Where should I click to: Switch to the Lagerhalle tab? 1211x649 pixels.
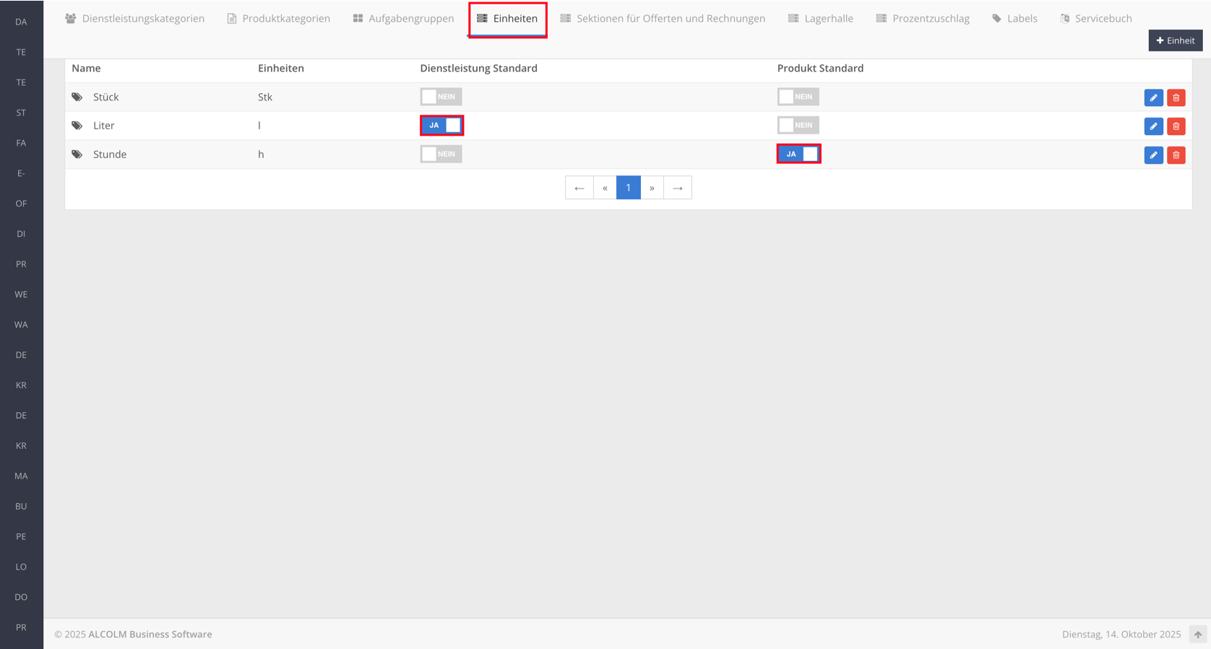click(821, 19)
